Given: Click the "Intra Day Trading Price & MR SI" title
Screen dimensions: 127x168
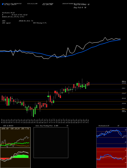Looking at the screenshot, I should pyautogui.click(x=52, y=126).
